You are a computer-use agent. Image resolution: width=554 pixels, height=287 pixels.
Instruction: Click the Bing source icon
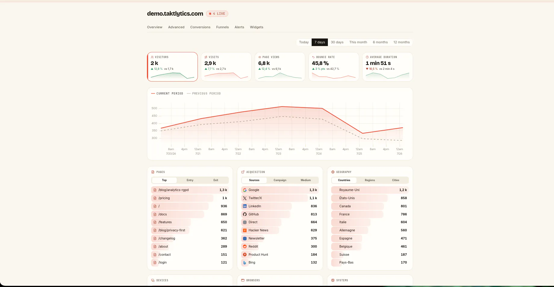245,263
